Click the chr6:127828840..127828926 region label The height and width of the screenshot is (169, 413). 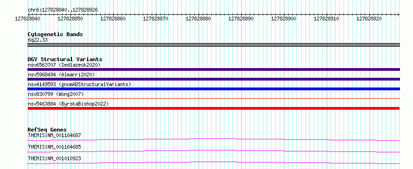point(63,10)
